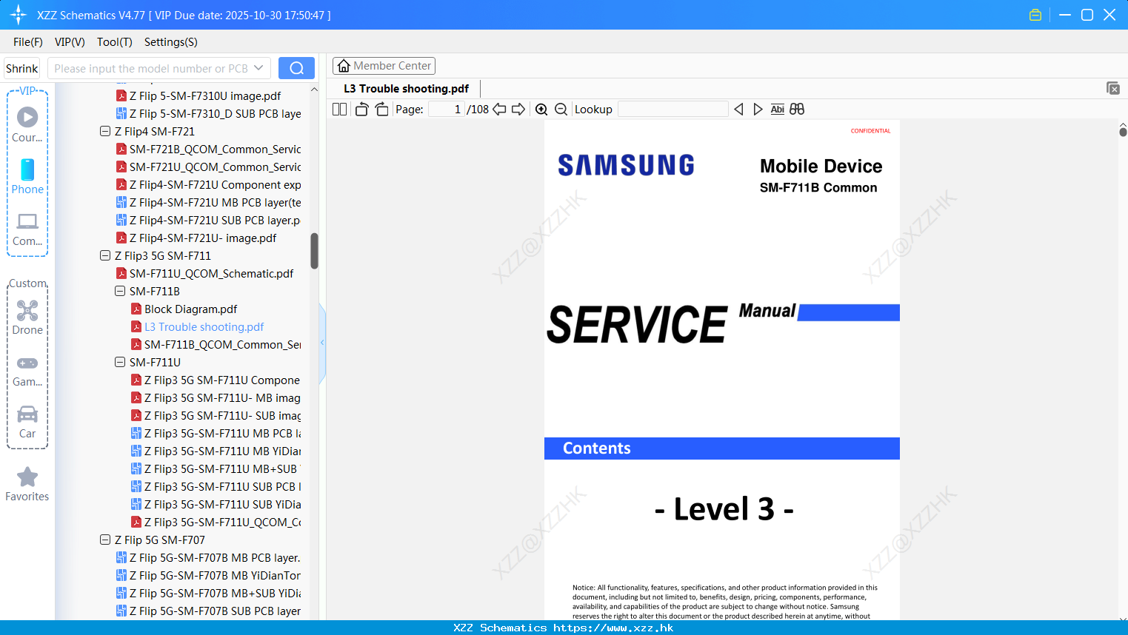Open model number dropdown arrow

(258, 68)
